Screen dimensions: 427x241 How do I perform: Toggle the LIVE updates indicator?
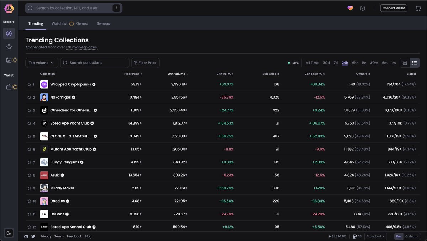tap(293, 63)
